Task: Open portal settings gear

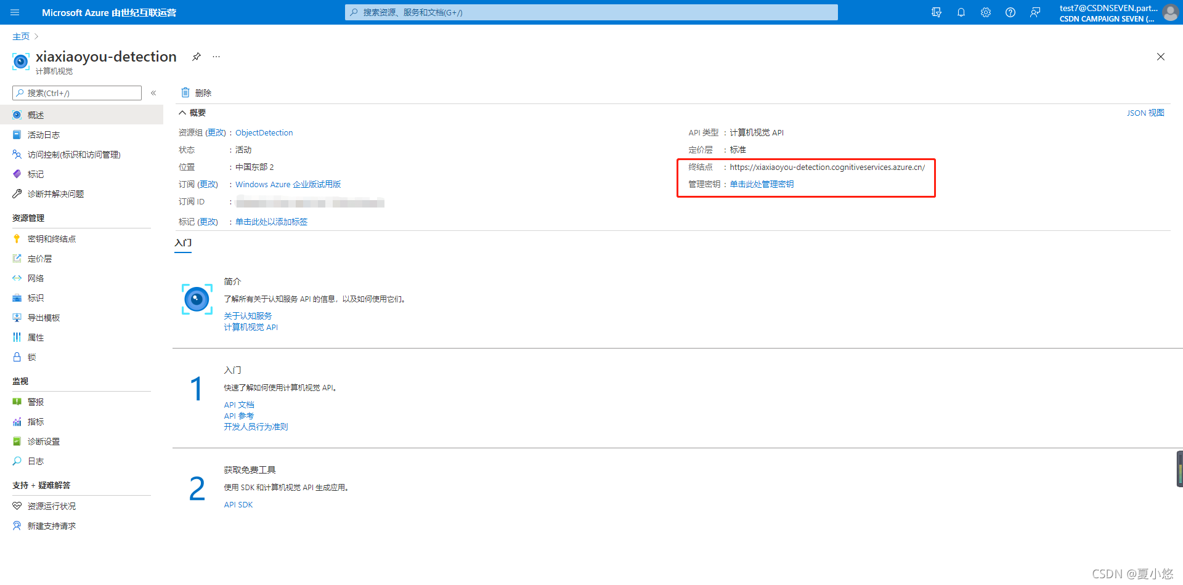Action: coord(986,12)
